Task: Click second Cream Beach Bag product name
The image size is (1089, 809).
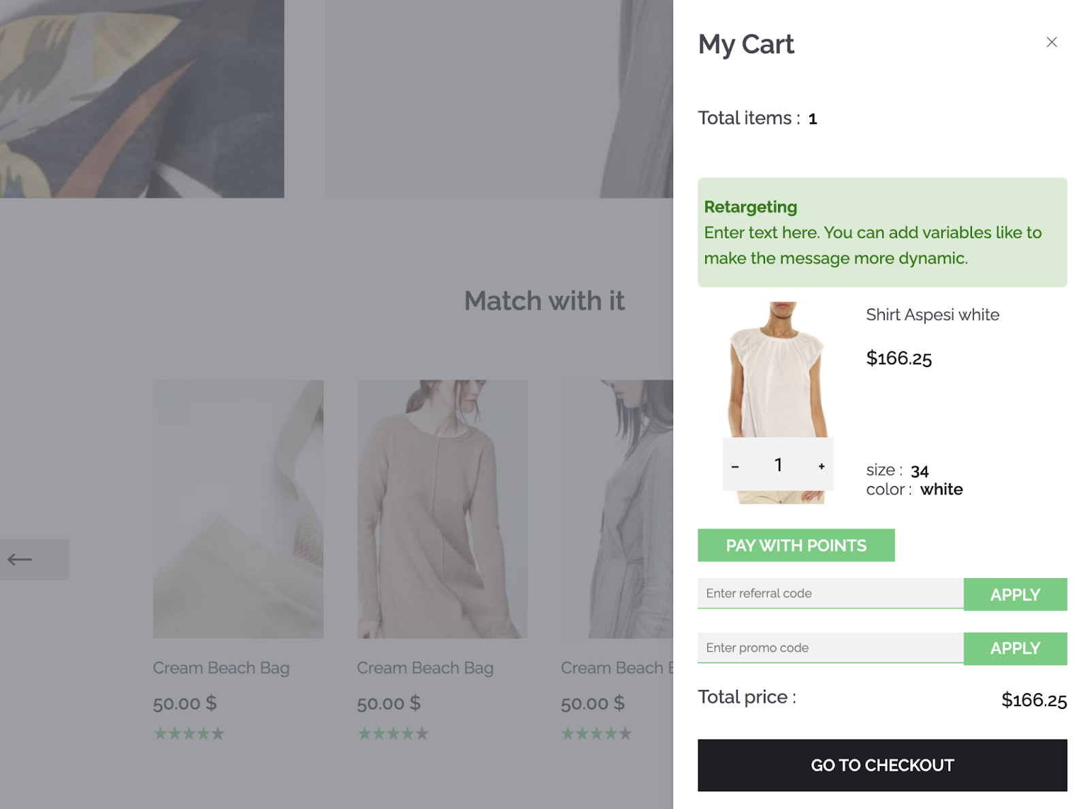Action: tap(425, 668)
